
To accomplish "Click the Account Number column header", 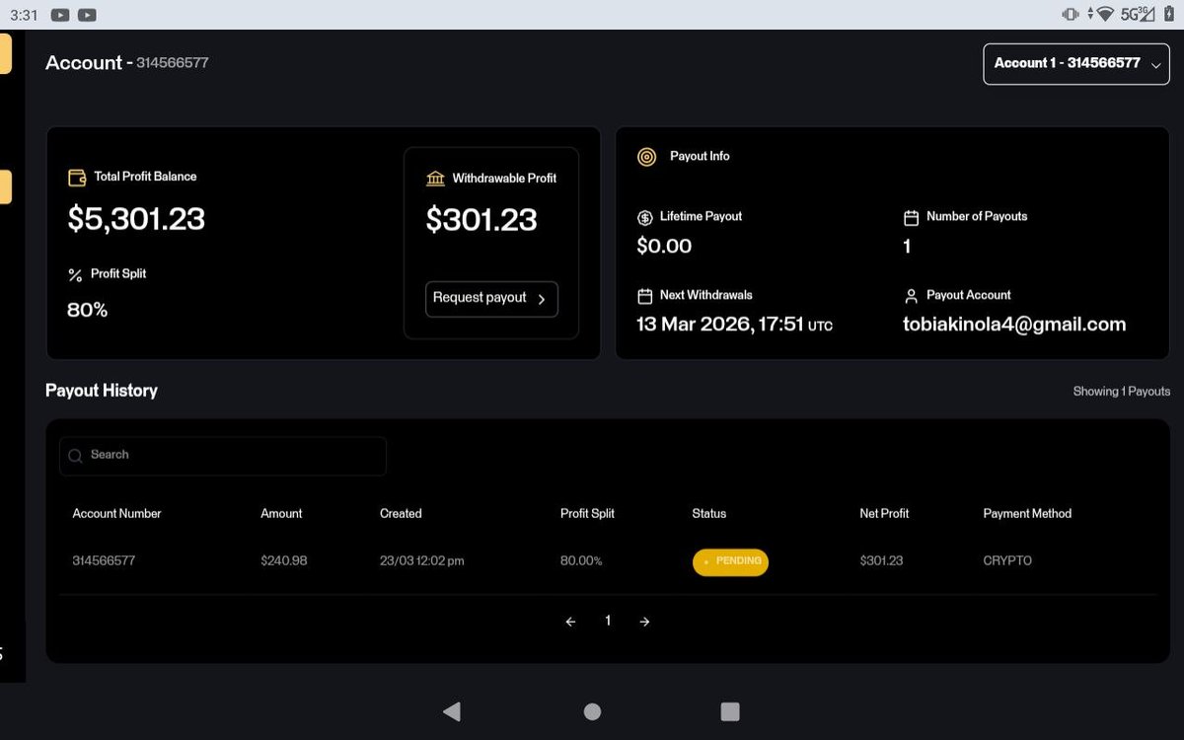I will tap(116, 514).
